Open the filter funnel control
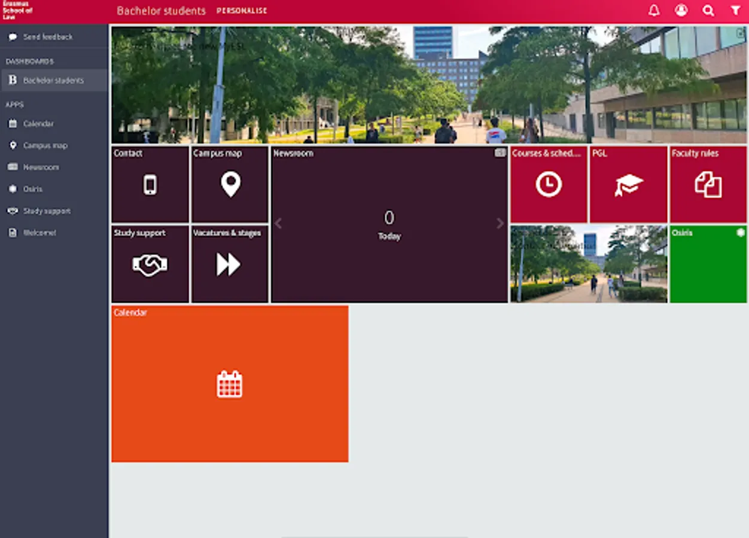The width and height of the screenshot is (749, 538). coord(735,10)
